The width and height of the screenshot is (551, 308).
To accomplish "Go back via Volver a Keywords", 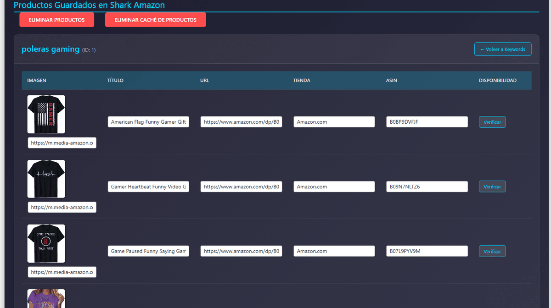I will [502, 49].
